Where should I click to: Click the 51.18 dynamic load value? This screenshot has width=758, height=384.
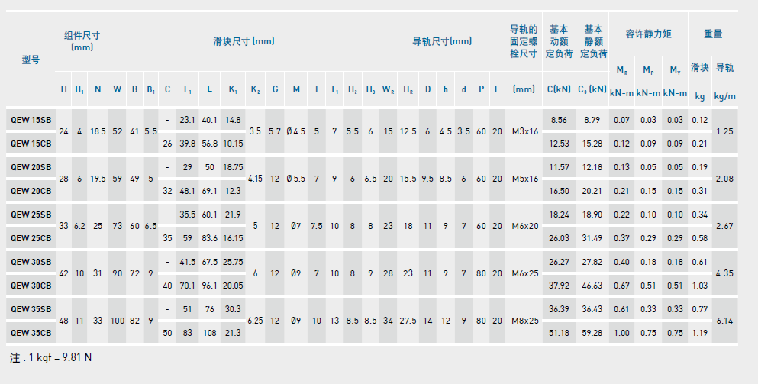point(559,333)
